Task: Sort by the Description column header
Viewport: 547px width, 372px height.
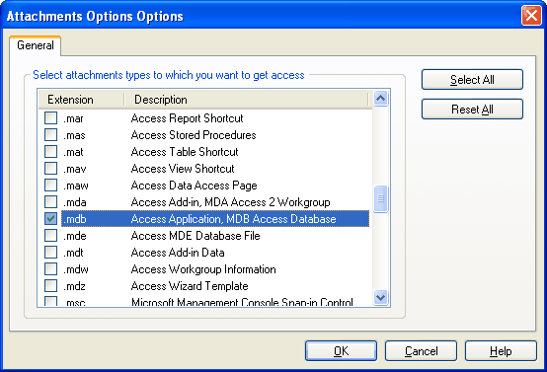Action: (246, 100)
